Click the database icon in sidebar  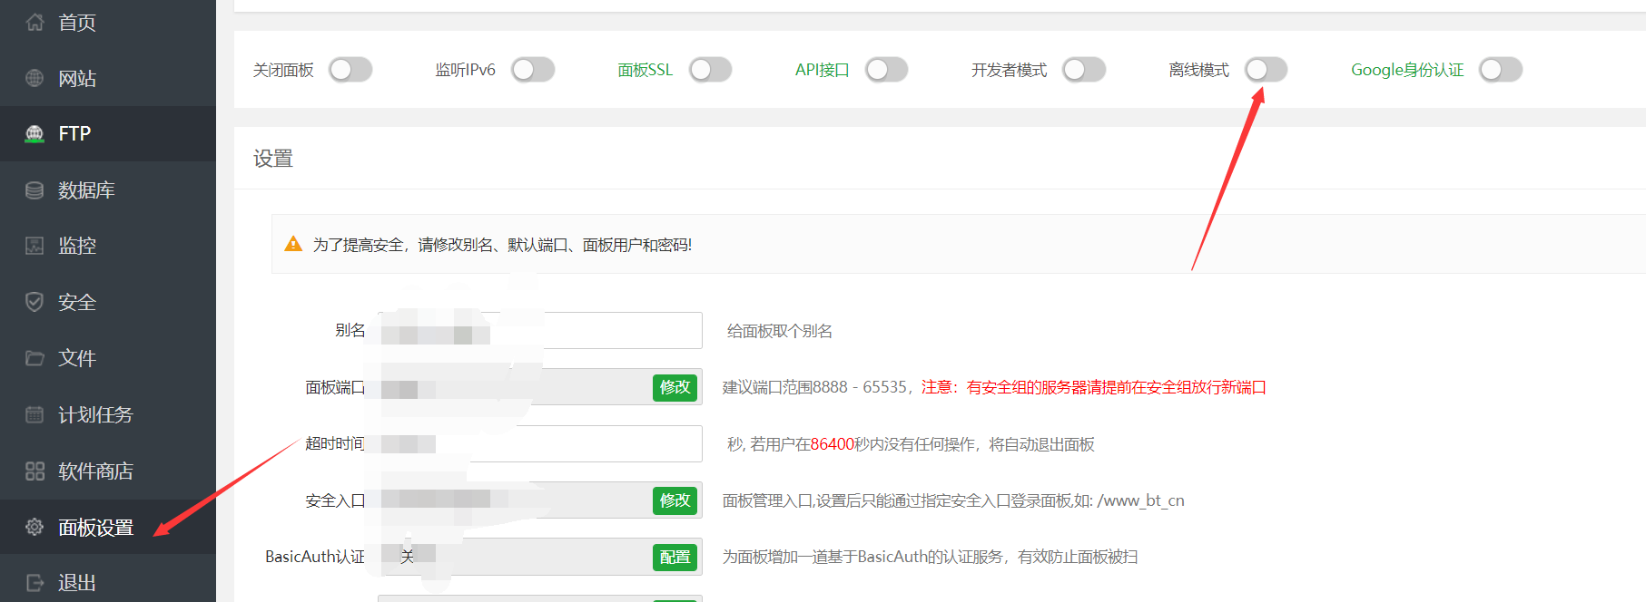[34, 190]
